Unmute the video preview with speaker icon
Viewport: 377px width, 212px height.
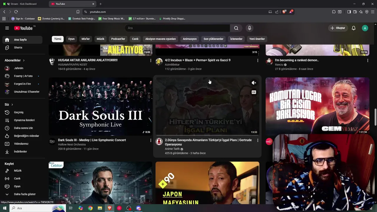pyautogui.click(x=254, y=83)
